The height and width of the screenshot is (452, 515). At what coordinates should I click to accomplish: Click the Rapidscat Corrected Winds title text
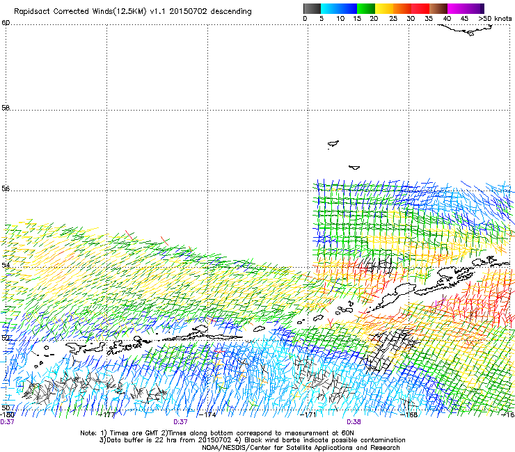[133, 12]
